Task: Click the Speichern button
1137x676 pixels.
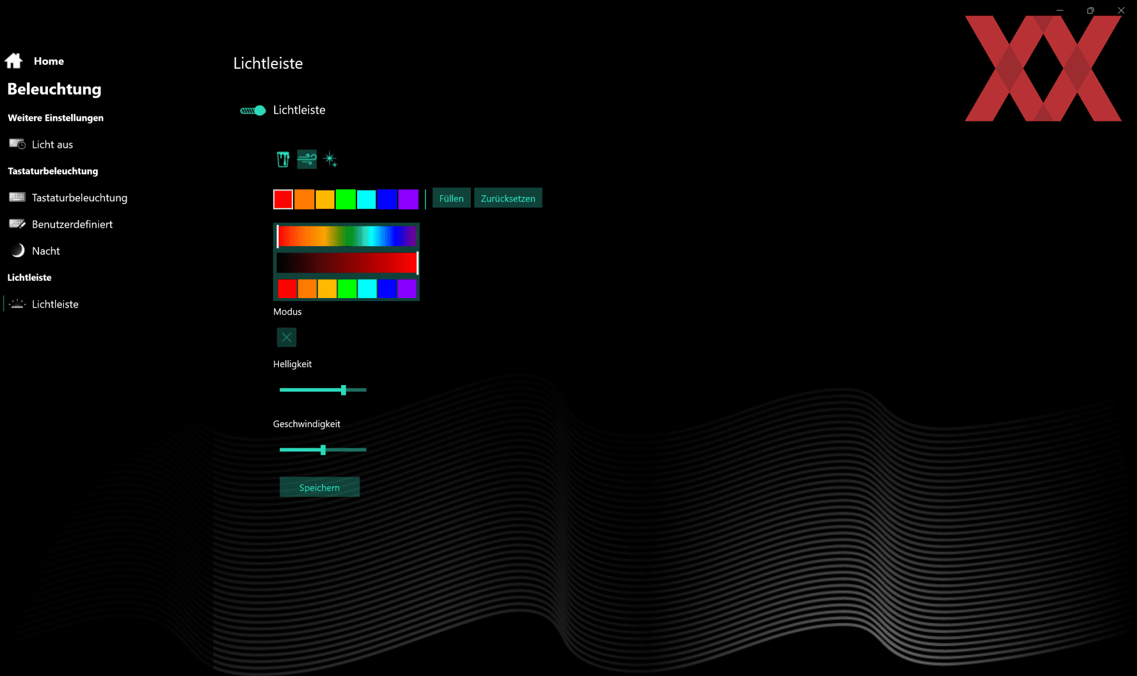Action: (x=319, y=487)
